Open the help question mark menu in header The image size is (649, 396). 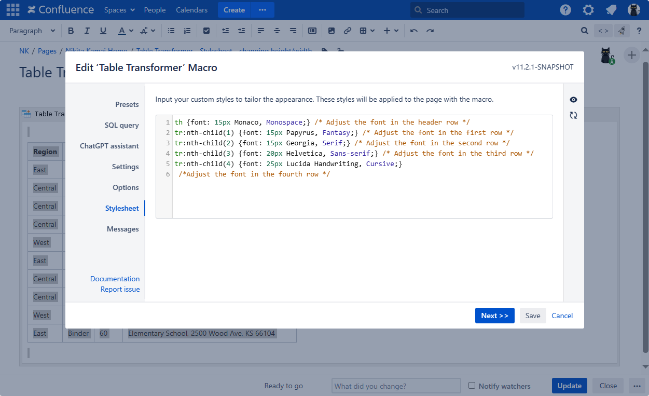click(x=565, y=10)
